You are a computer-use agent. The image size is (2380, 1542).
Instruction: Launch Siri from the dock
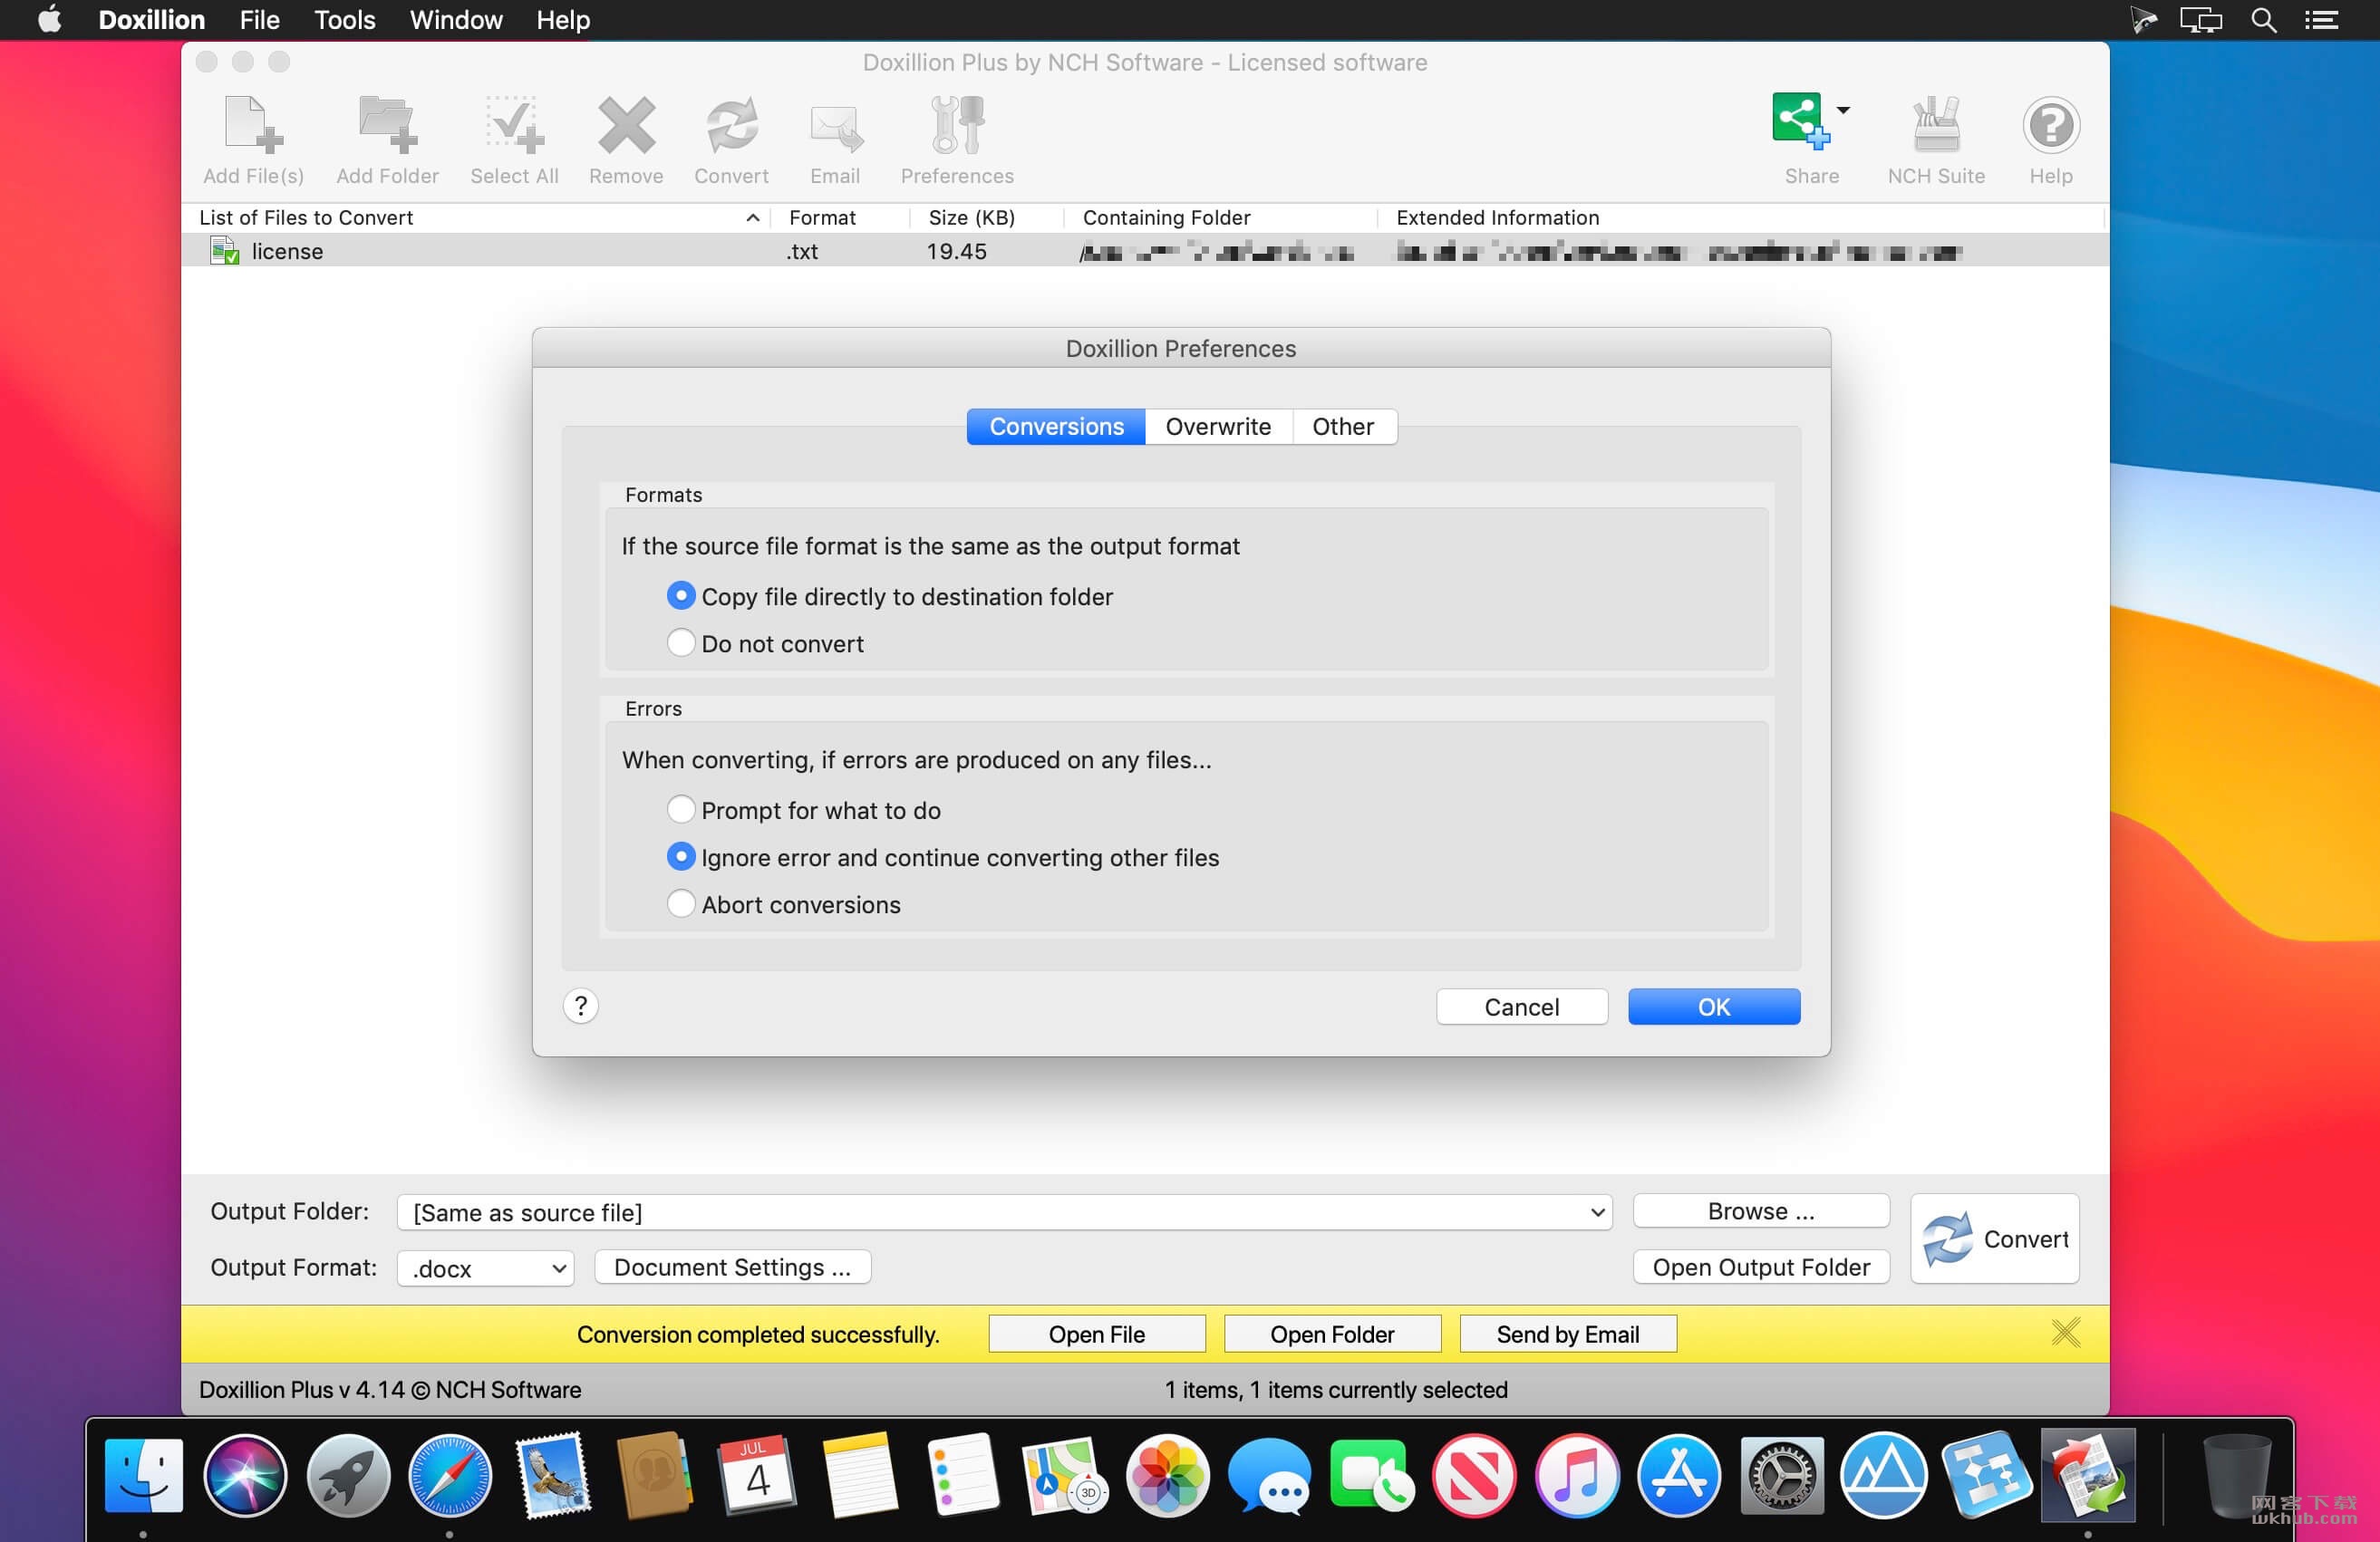tap(245, 1476)
